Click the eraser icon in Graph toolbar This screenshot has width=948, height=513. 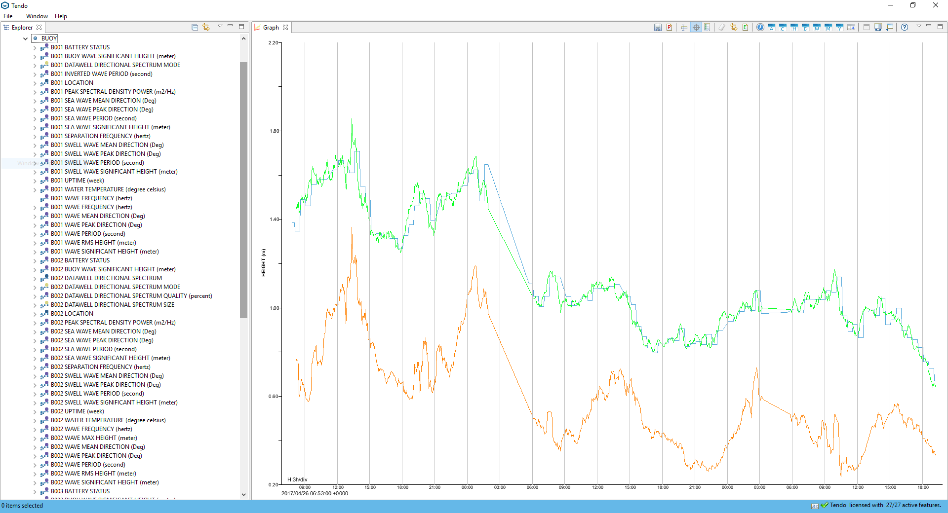722,28
